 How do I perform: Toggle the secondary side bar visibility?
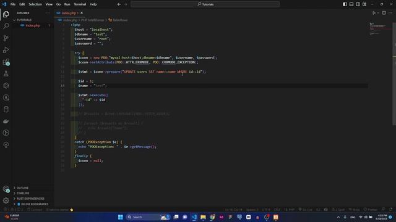pos(358,4)
